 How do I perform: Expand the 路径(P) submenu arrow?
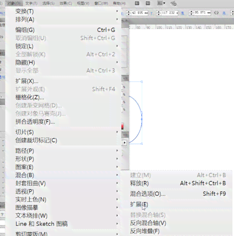(x=117, y=151)
